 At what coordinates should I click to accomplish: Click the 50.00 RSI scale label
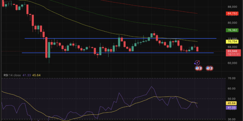pos(232,99)
